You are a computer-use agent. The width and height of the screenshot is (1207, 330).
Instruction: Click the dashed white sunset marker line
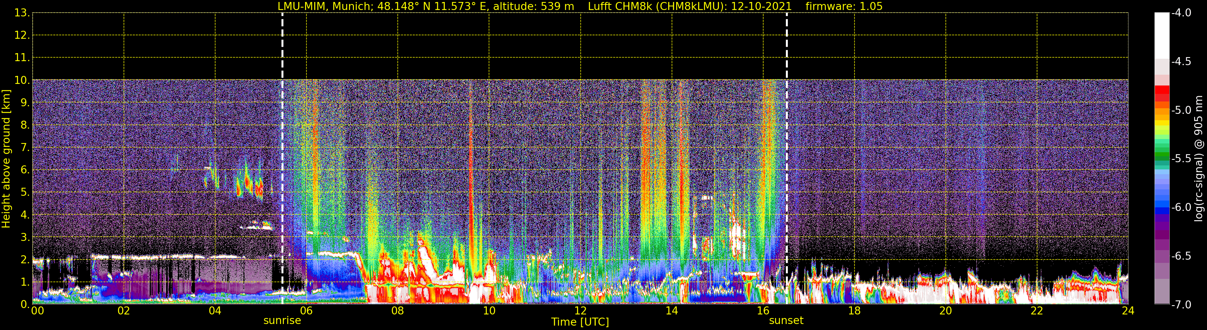tap(786, 159)
